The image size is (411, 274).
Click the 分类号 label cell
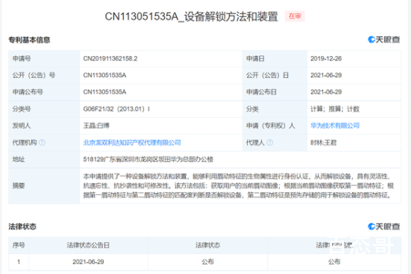[44, 109]
